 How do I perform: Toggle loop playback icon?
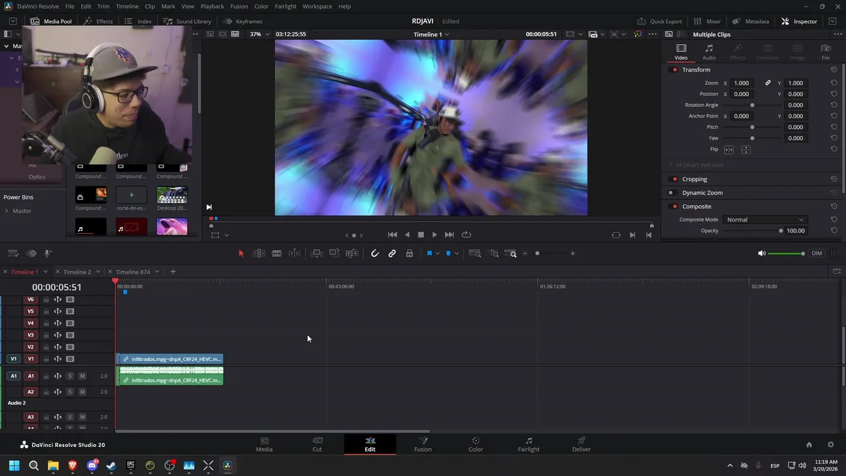tap(467, 235)
